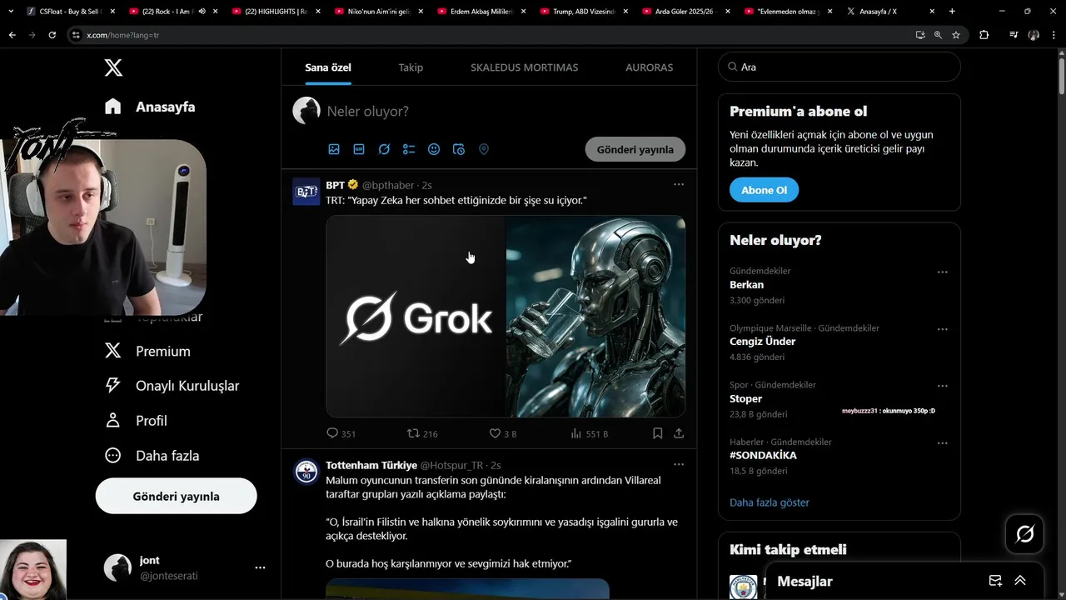Screen dimensions: 1066x600
Task: Open SKALEDUS MORTIMAS tab
Action: tap(524, 67)
